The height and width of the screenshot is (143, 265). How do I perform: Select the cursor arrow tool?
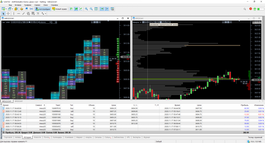tap(3, 14)
